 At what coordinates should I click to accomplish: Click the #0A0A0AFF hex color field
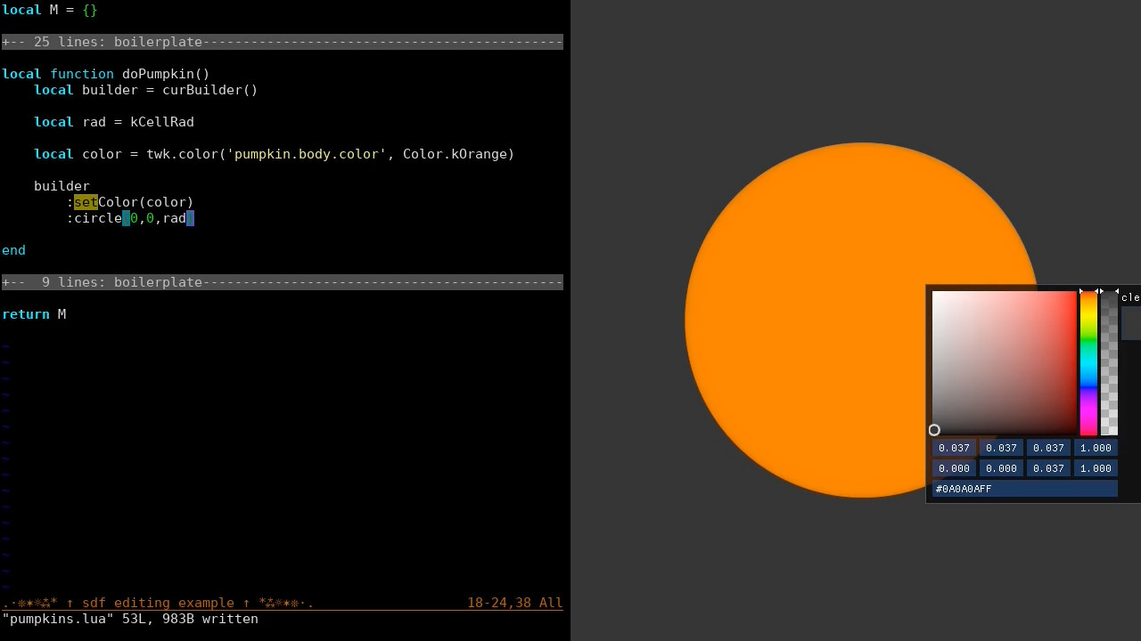click(x=1025, y=489)
